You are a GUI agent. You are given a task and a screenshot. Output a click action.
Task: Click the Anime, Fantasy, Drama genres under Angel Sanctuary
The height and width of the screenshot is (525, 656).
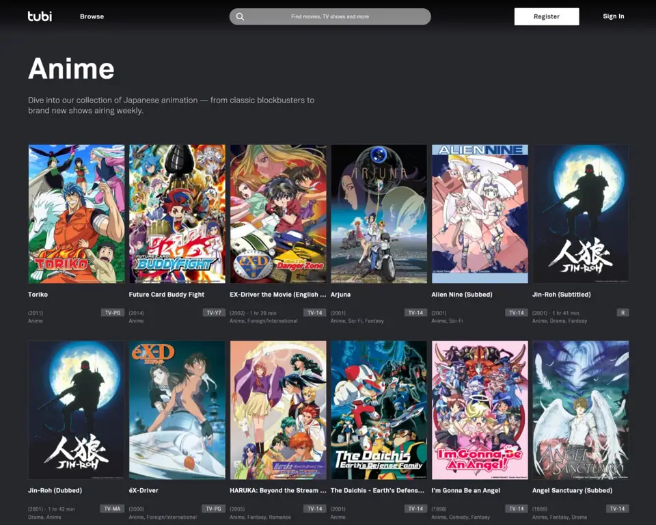point(560,517)
